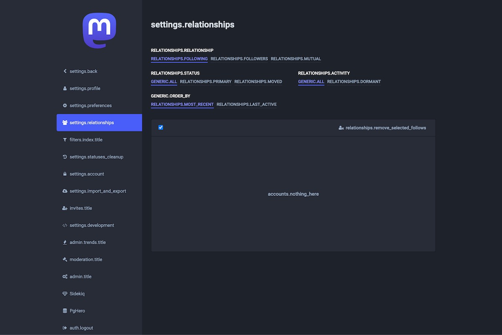
Task: Click the gear icon for settings.preferences
Action: 65,106
